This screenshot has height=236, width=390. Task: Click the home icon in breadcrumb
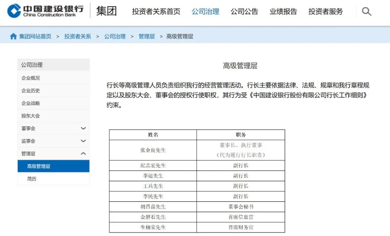[13, 37]
